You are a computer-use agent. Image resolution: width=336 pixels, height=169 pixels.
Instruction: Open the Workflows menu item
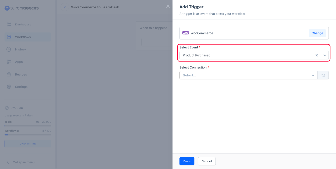(x=23, y=37)
